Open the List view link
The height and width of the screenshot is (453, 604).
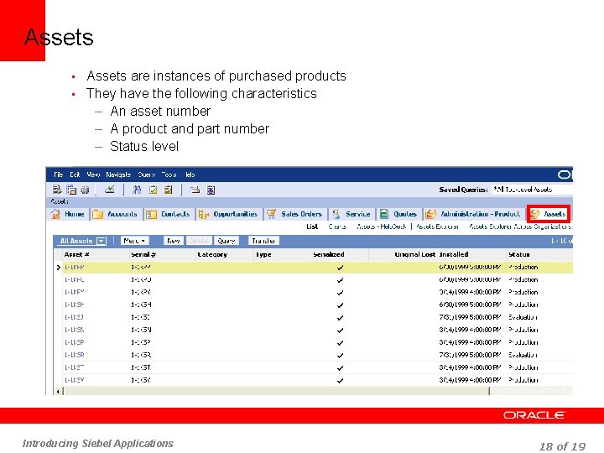(x=312, y=226)
